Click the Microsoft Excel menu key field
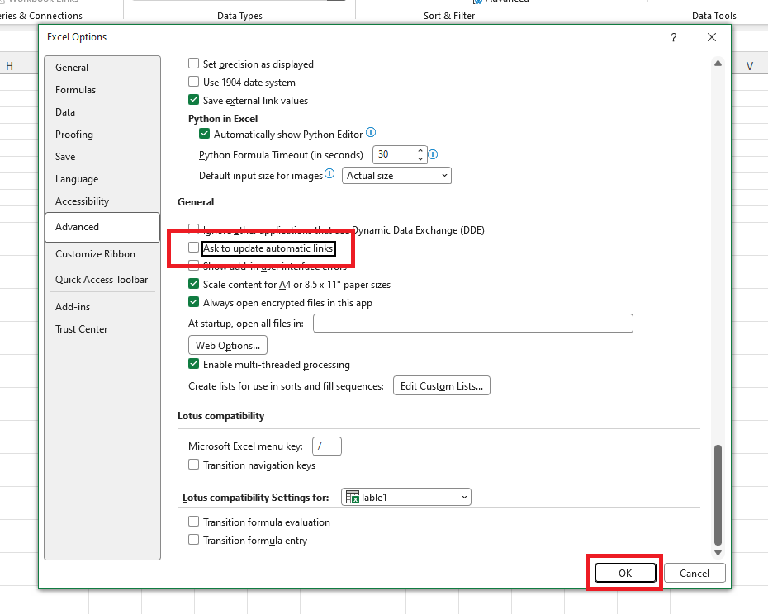This screenshot has width=768, height=614. point(327,446)
